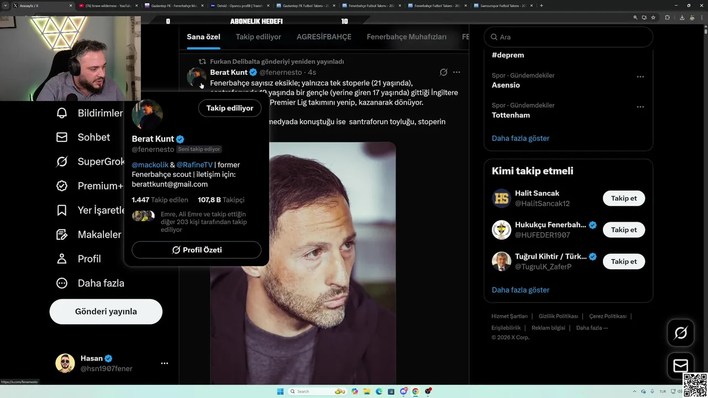Open Premium+ badge icon in sidebar
Image resolution: width=708 pixels, height=398 pixels.
pos(62,186)
